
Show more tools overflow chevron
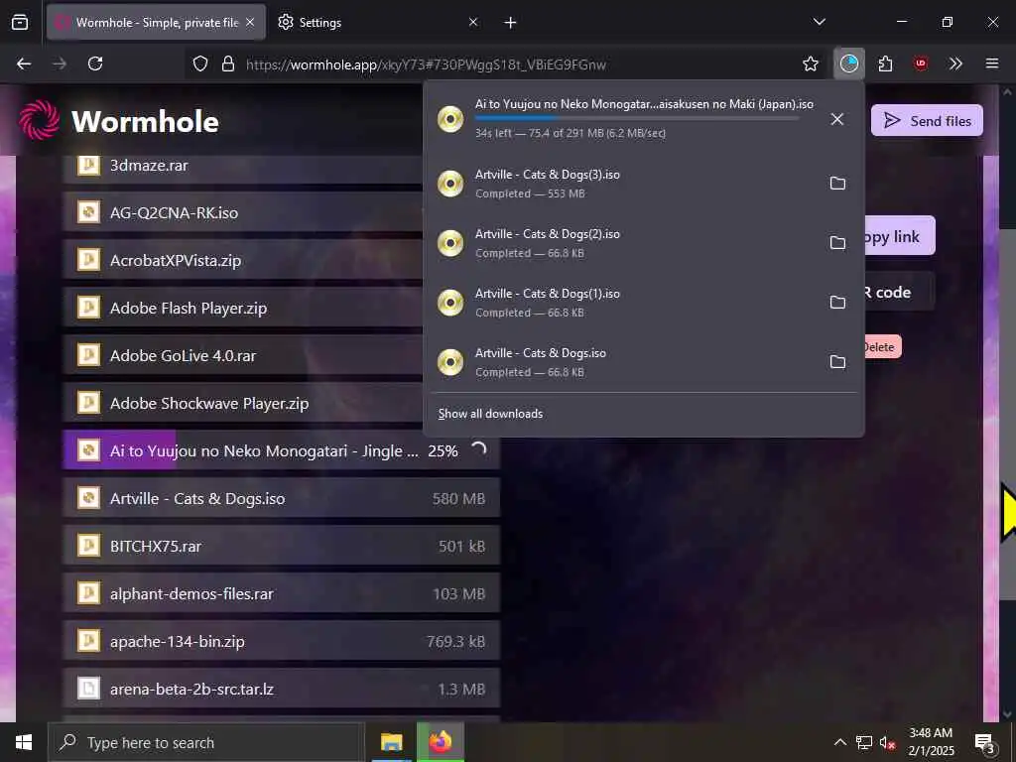[955, 63]
